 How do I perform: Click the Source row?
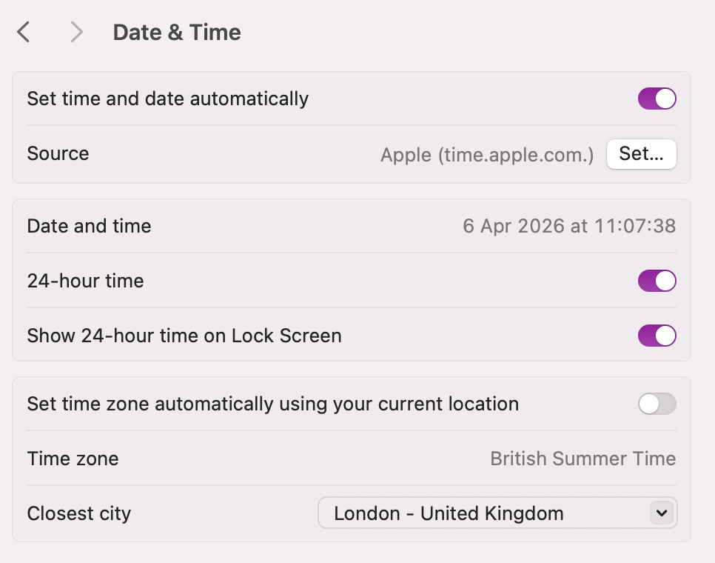58,154
